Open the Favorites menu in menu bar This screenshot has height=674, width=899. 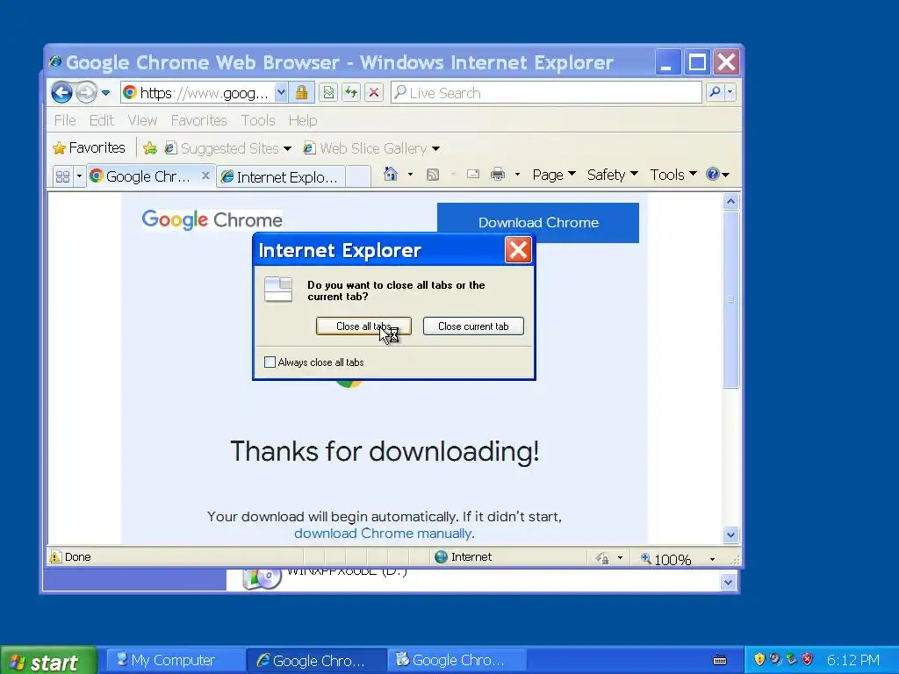click(199, 120)
